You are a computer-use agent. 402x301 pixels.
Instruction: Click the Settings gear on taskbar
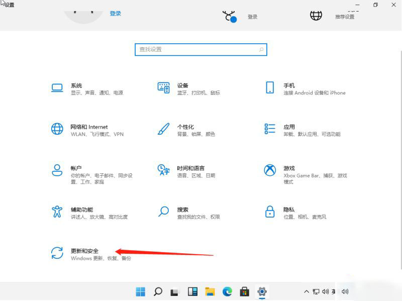tap(262, 291)
